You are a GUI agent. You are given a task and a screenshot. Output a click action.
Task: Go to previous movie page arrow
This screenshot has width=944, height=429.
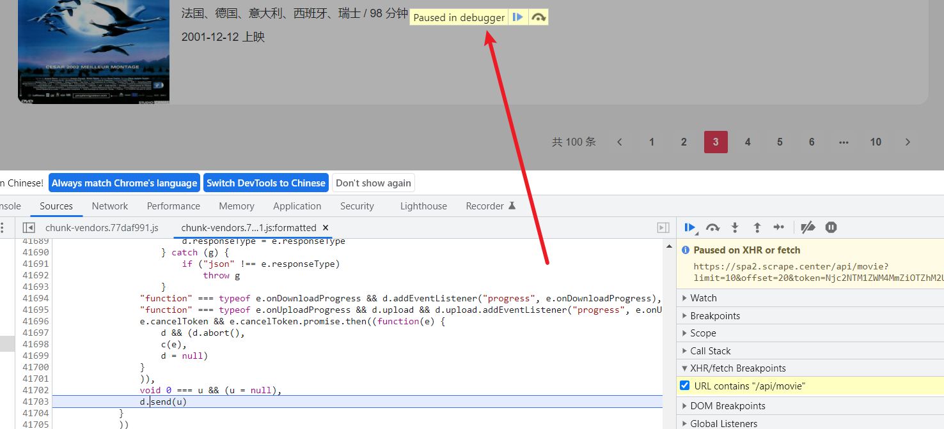[619, 142]
